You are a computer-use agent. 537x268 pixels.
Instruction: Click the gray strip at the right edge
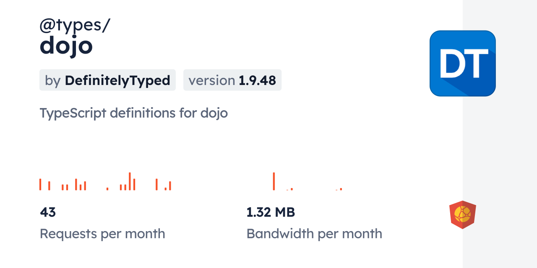click(500, 134)
